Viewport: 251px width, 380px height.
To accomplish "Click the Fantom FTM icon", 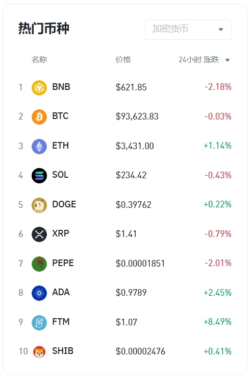I will coord(39,322).
